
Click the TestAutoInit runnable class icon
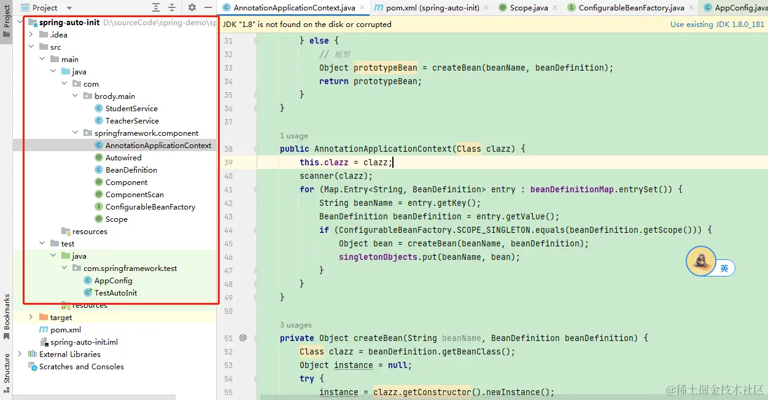(88, 293)
